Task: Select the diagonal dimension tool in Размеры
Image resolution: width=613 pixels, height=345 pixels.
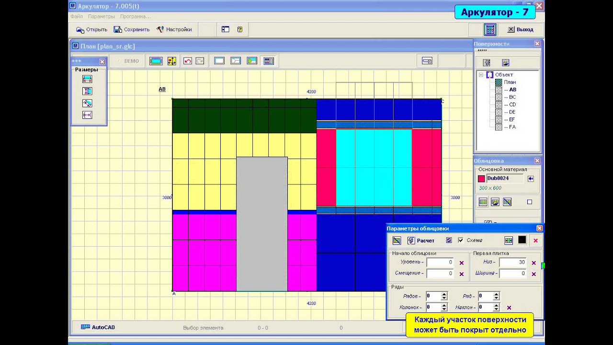Action: pos(87,103)
